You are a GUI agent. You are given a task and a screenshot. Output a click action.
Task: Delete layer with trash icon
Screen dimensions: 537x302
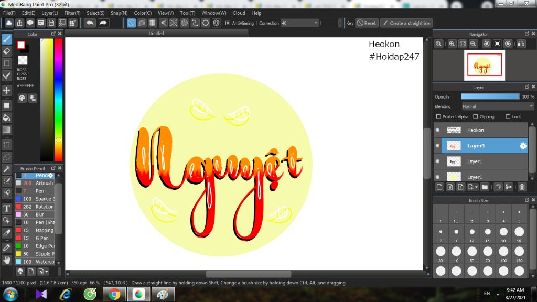pyautogui.click(x=522, y=187)
